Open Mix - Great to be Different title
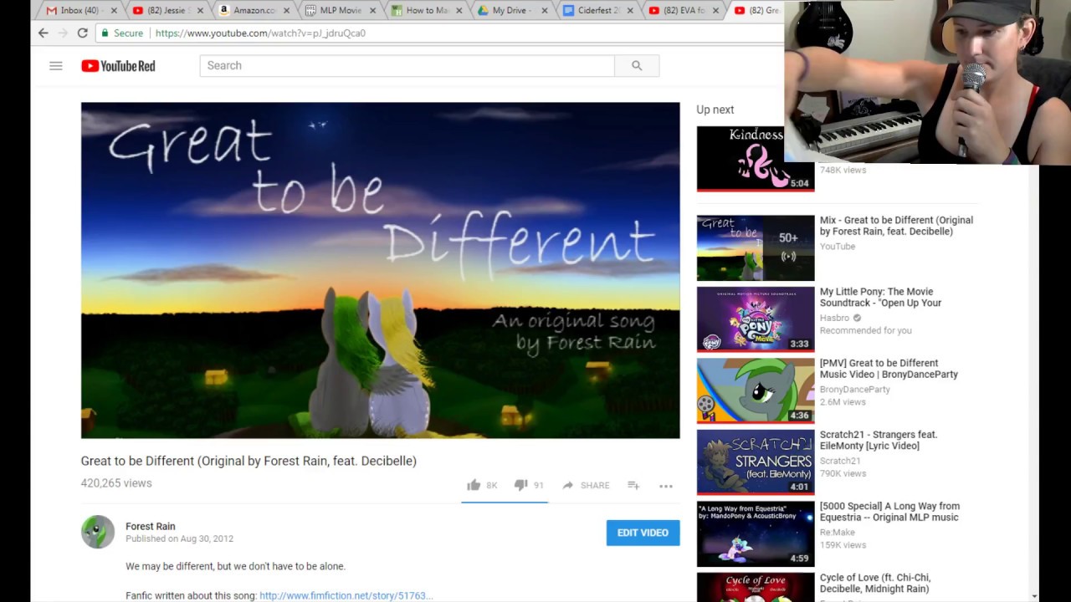The width and height of the screenshot is (1071, 602). (x=896, y=226)
